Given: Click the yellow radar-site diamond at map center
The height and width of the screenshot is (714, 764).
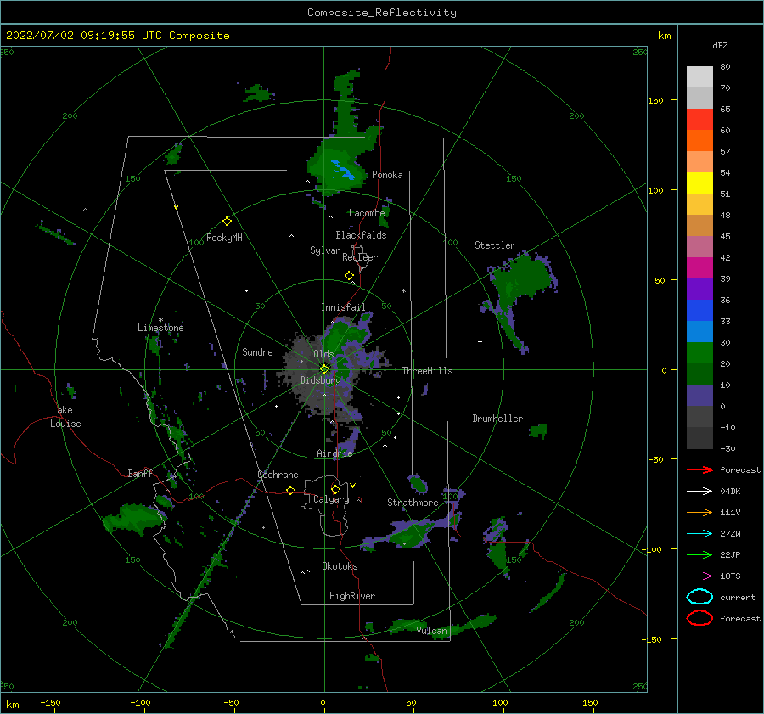Looking at the screenshot, I should (x=324, y=369).
